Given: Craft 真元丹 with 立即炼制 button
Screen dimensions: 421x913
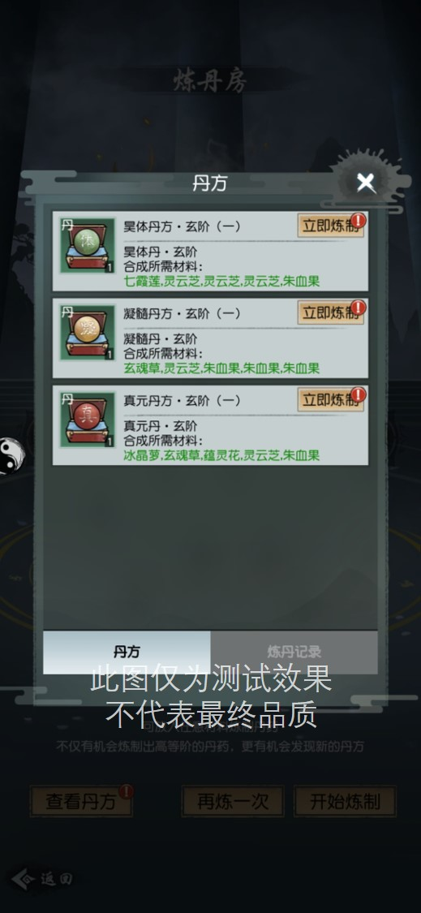Looking at the screenshot, I should coord(330,401).
